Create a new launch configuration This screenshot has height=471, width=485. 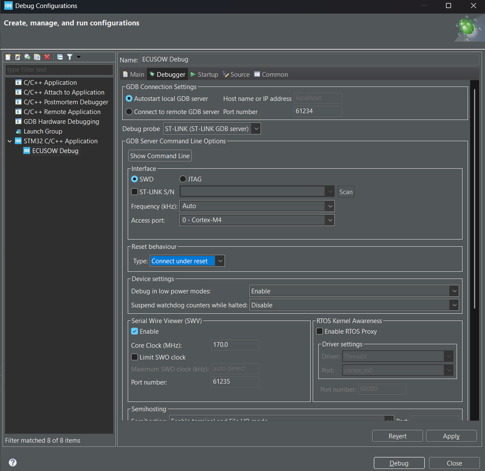pyautogui.click(x=8, y=57)
